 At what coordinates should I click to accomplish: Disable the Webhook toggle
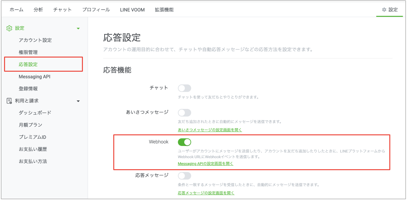pos(184,142)
